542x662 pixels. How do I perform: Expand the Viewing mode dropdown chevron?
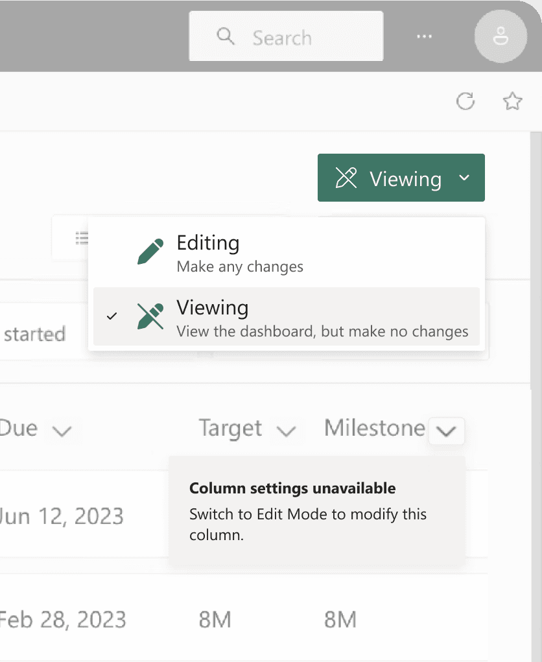tap(464, 178)
